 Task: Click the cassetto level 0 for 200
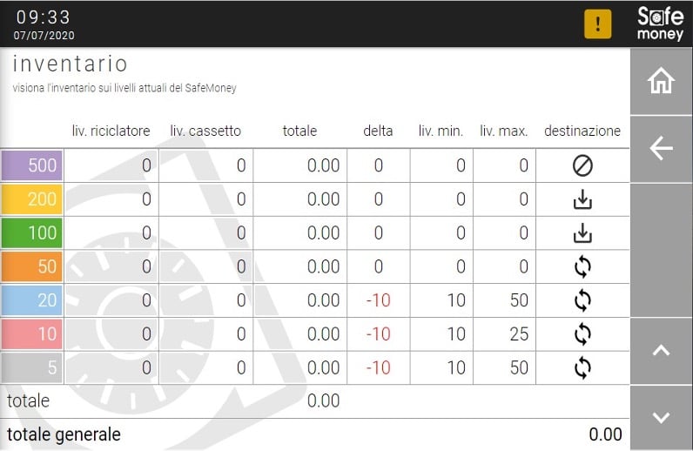point(241,199)
